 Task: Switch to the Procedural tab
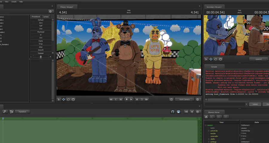[36, 17]
